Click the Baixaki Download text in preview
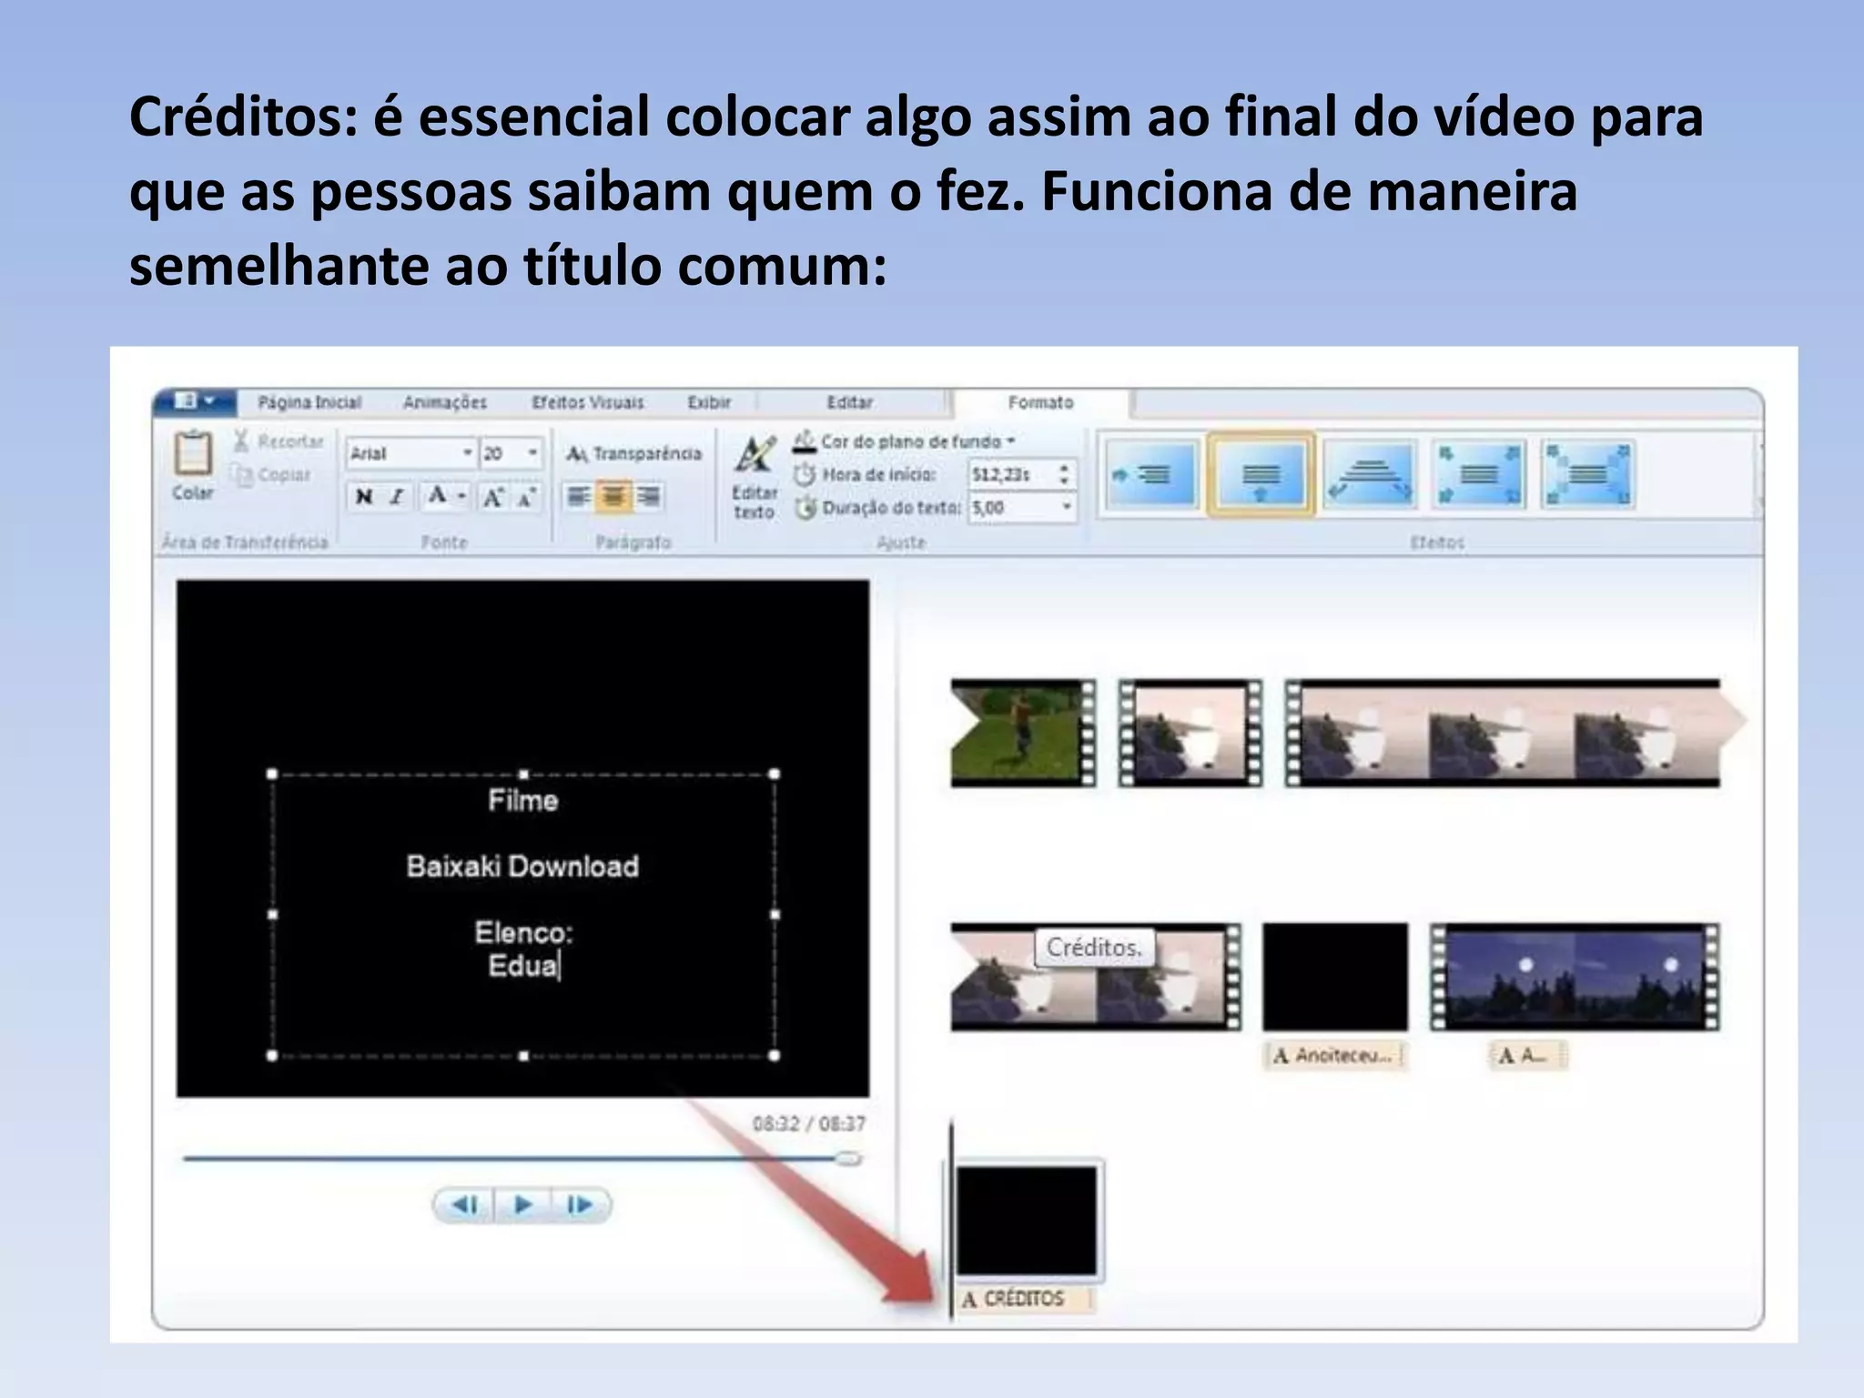Image resolution: width=1864 pixels, height=1398 pixels. tap(522, 866)
